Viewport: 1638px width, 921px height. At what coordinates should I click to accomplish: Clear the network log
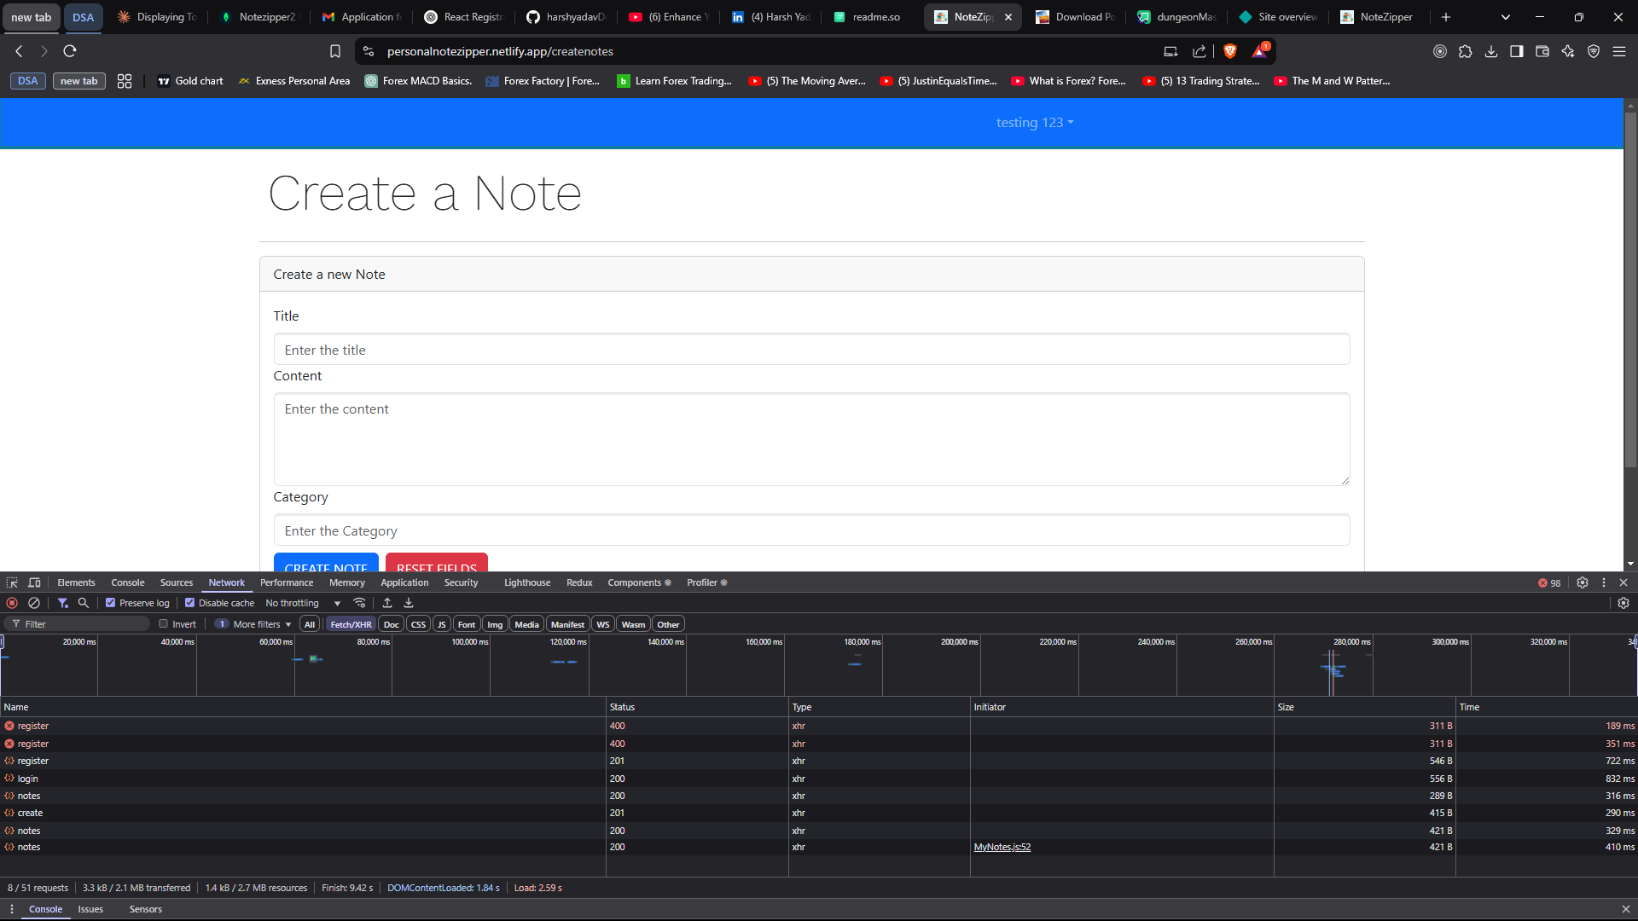pyautogui.click(x=34, y=603)
